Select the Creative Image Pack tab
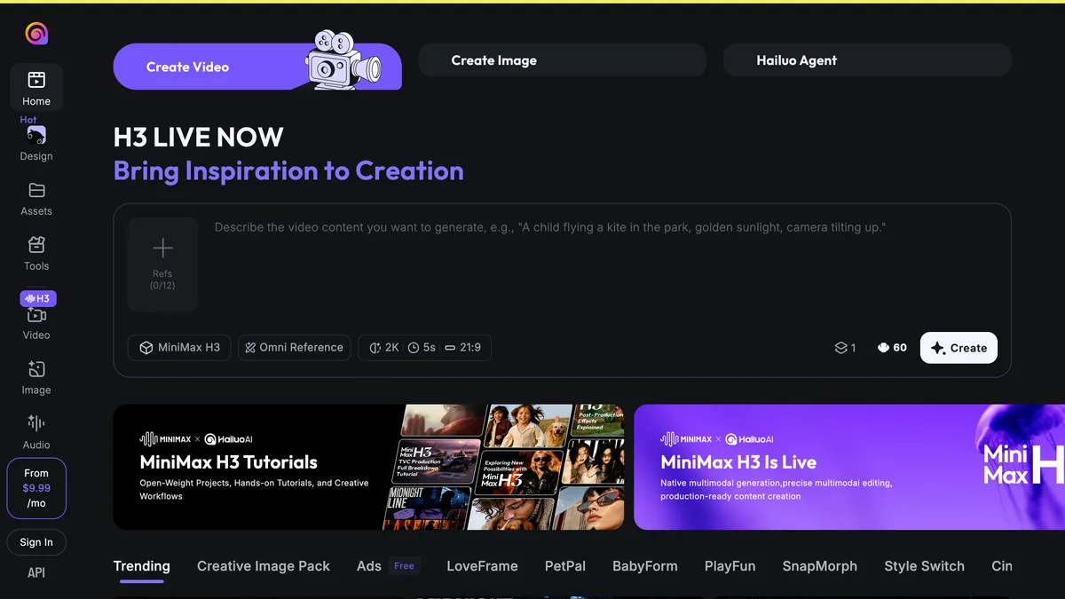Viewport: 1065px width, 599px height. pyautogui.click(x=264, y=566)
